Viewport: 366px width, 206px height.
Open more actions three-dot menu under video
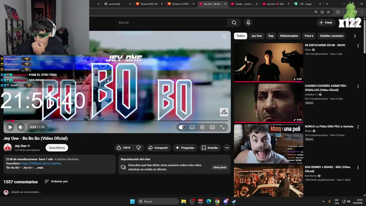[x=227, y=148]
